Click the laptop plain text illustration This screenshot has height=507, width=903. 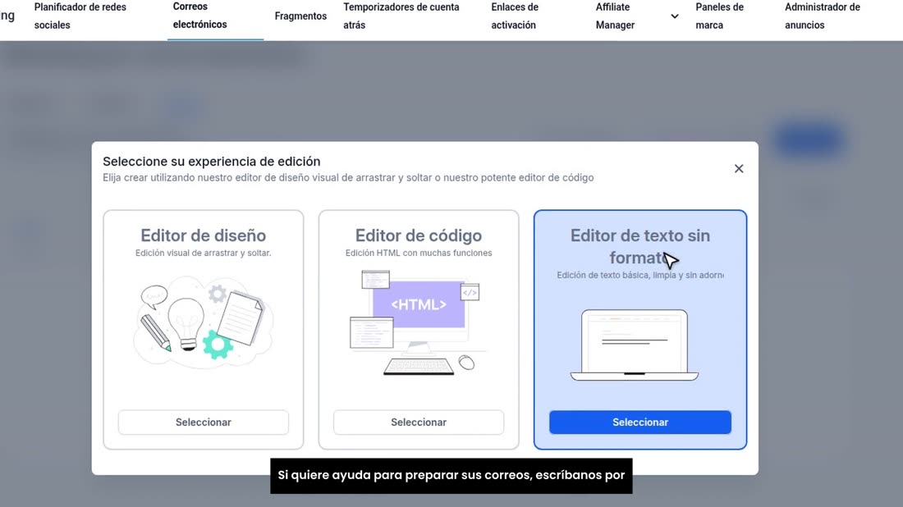[634, 345]
